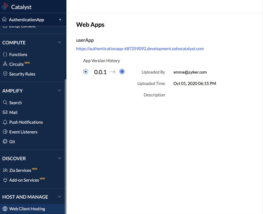The width and height of the screenshot is (263, 214).
Task: Open Circuits from the Compute section
Action: tap(5, 64)
